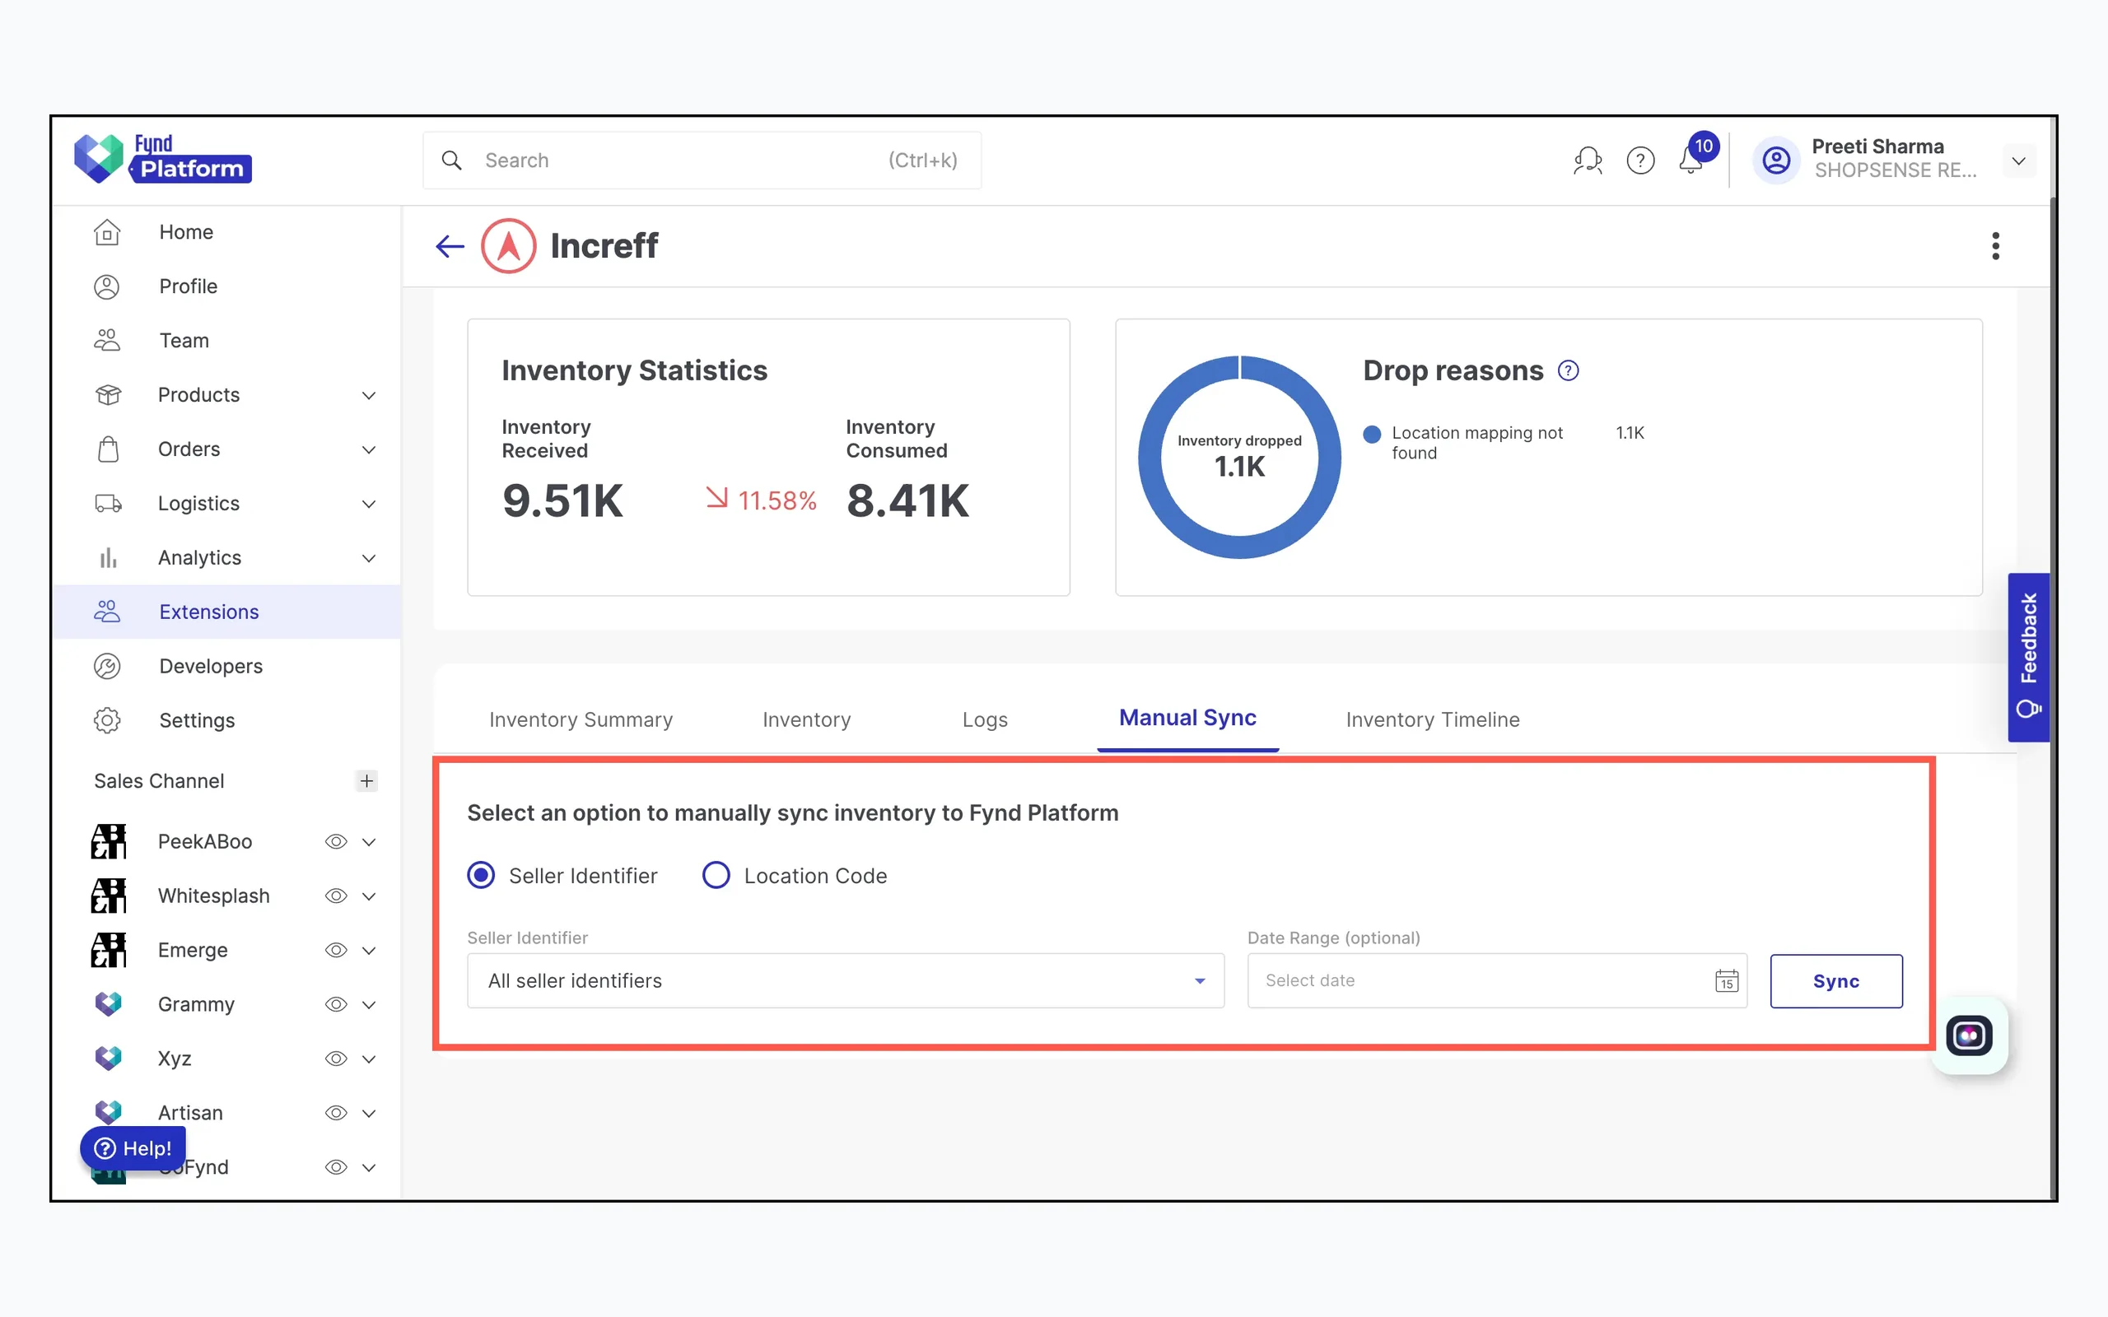The height and width of the screenshot is (1317, 2108).
Task: Toggle visibility eye for Xyz
Action: click(336, 1059)
